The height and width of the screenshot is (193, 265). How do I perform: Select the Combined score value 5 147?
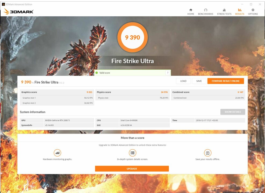[240, 92]
